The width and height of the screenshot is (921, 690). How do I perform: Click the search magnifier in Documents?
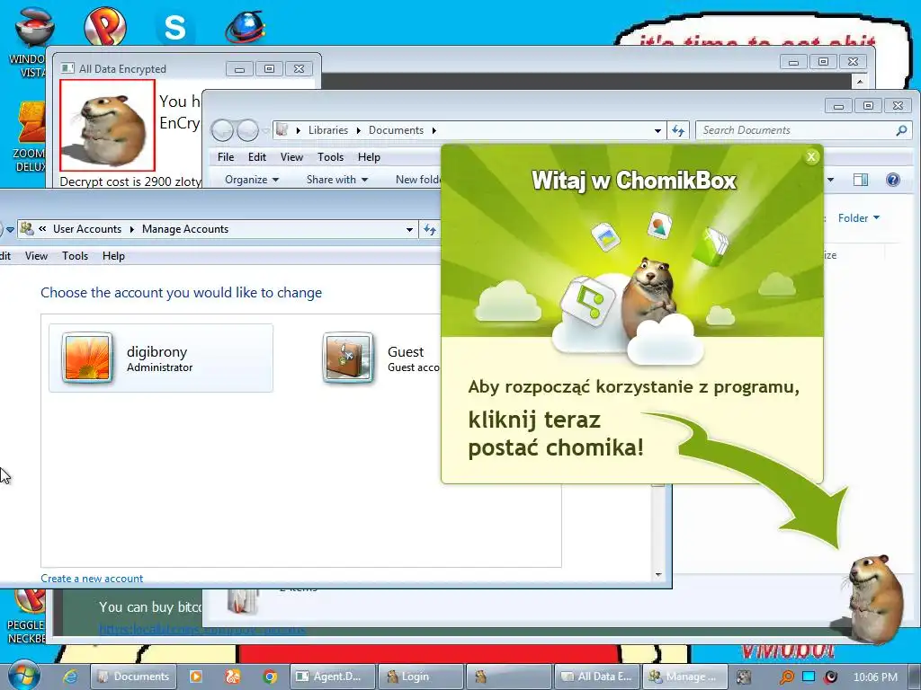pos(901,130)
